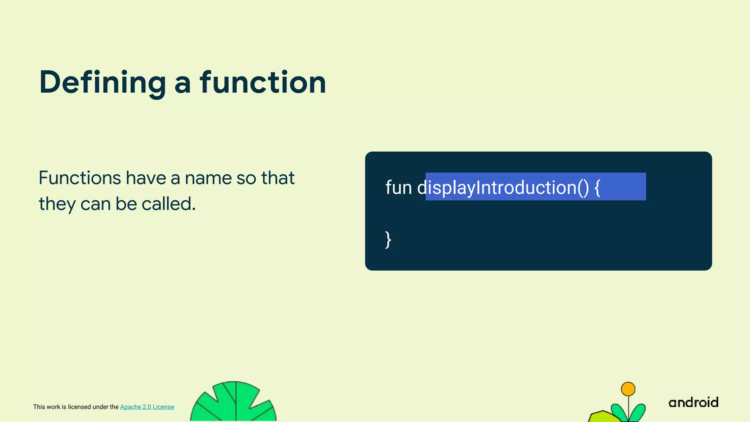Image resolution: width=750 pixels, height=422 pixels.
Task: Click the opening curly brace after parentheses
Action: [597, 188]
